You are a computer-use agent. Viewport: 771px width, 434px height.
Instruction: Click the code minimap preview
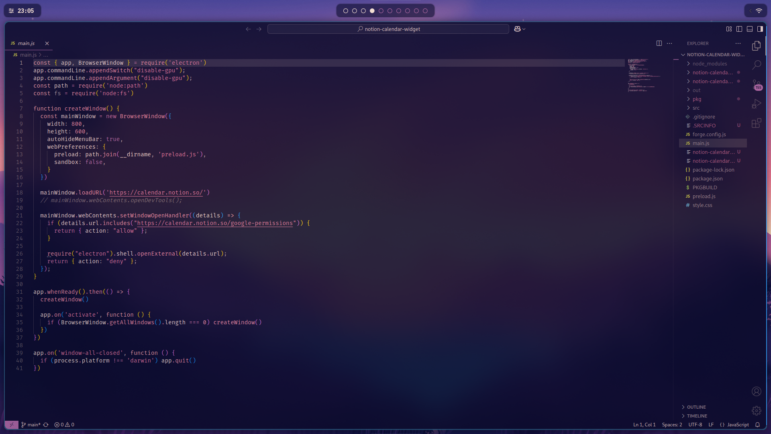(x=644, y=76)
